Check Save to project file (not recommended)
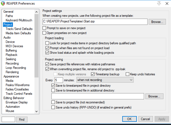This screenshot has height=125, width=171. coord(53,102)
